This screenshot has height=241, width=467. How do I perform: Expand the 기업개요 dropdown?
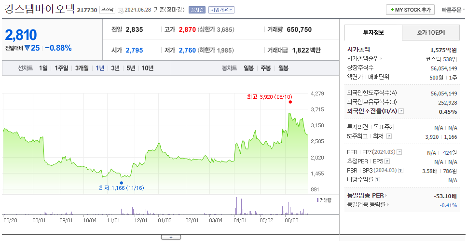click(221, 10)
